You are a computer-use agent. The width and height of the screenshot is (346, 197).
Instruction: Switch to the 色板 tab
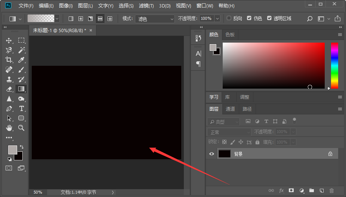point(230,34)
